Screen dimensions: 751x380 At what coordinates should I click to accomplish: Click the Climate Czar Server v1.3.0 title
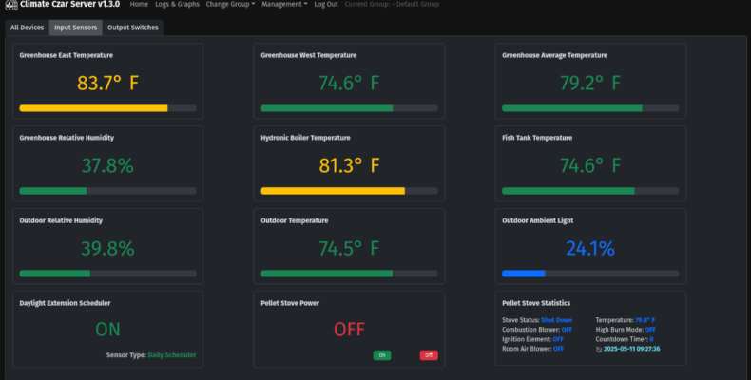[70, 5]
